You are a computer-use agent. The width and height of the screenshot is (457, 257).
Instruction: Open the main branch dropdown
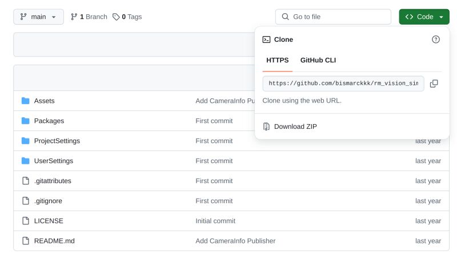click(x=38, y=17)
